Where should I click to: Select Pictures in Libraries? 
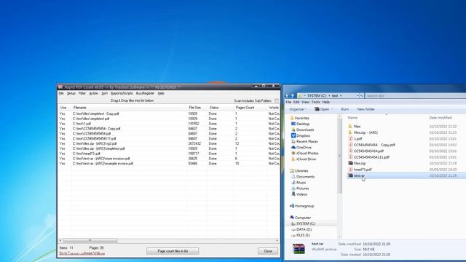coord(303,188)
